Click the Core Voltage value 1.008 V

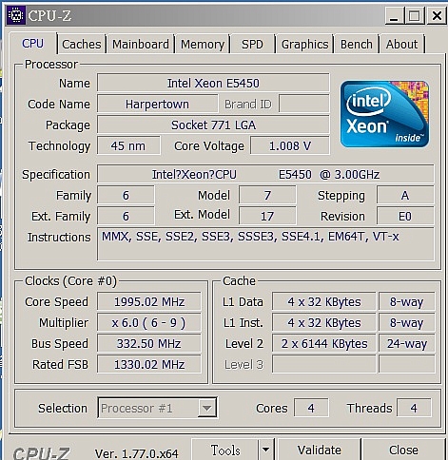[x=290, y=145]
